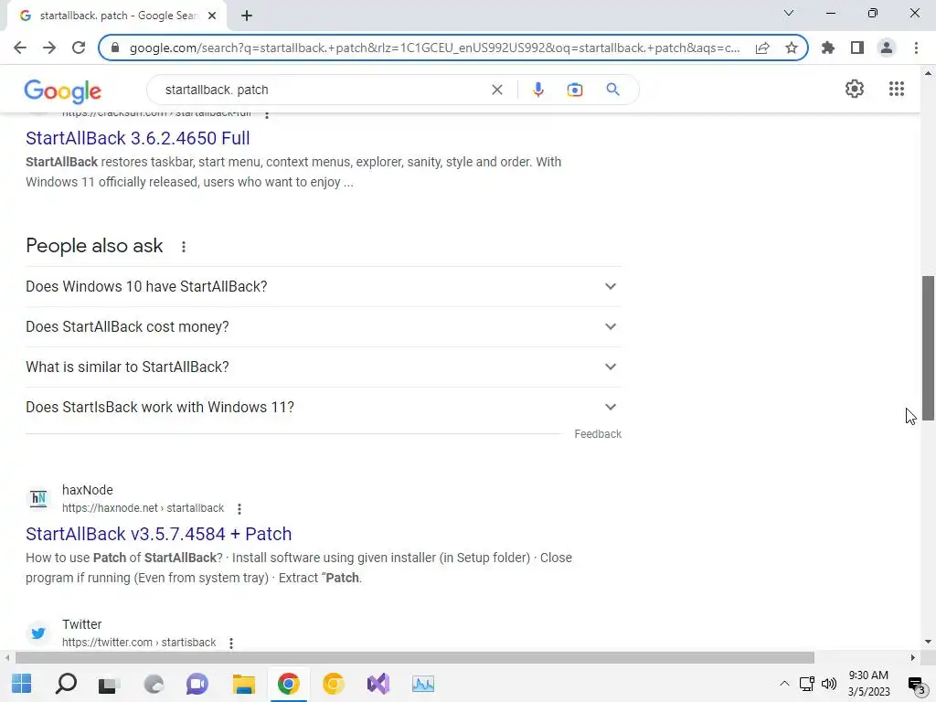Screen dimensions: 936x702
Task: Open more options for haxNode result
Action: pyautogui.click(x=239, y=508)
